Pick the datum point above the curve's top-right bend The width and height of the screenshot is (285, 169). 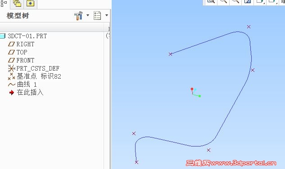coord(249,27)
